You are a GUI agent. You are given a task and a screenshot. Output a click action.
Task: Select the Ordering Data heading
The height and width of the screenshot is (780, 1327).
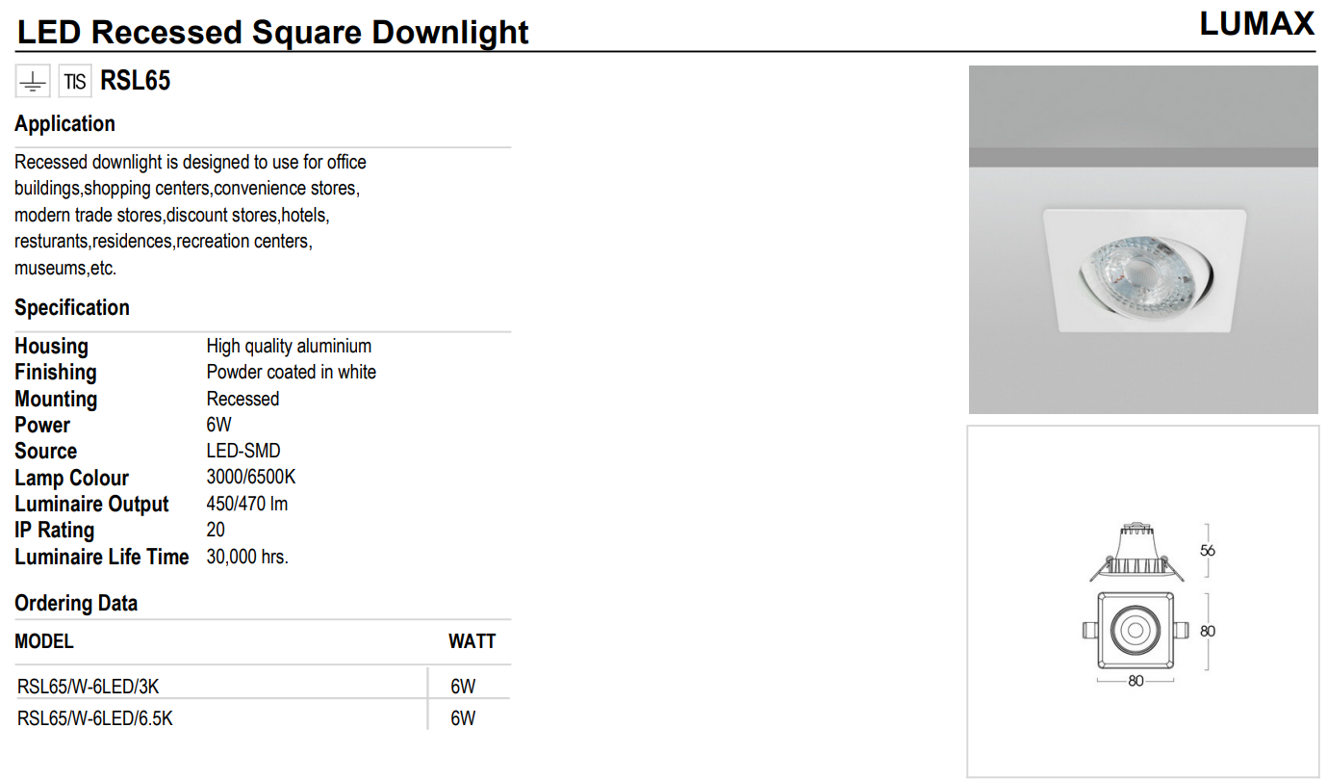pos(76,604)
